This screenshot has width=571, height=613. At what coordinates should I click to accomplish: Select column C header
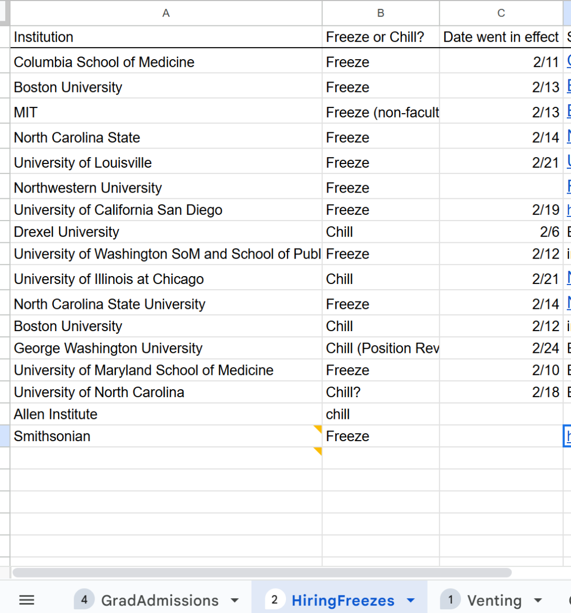[x=501, y=13]
